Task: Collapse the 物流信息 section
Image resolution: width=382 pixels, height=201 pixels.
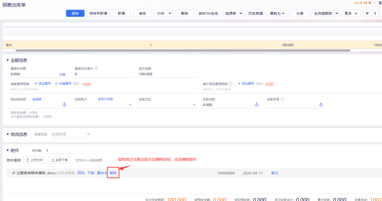Action: pos(8,134)
